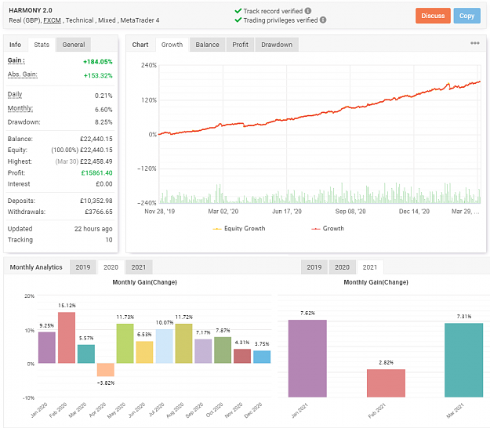Click the Nov 2020 4.31% bar
Image resolution: width=490 pixels, height=428 pixels.
pos(242,356)
